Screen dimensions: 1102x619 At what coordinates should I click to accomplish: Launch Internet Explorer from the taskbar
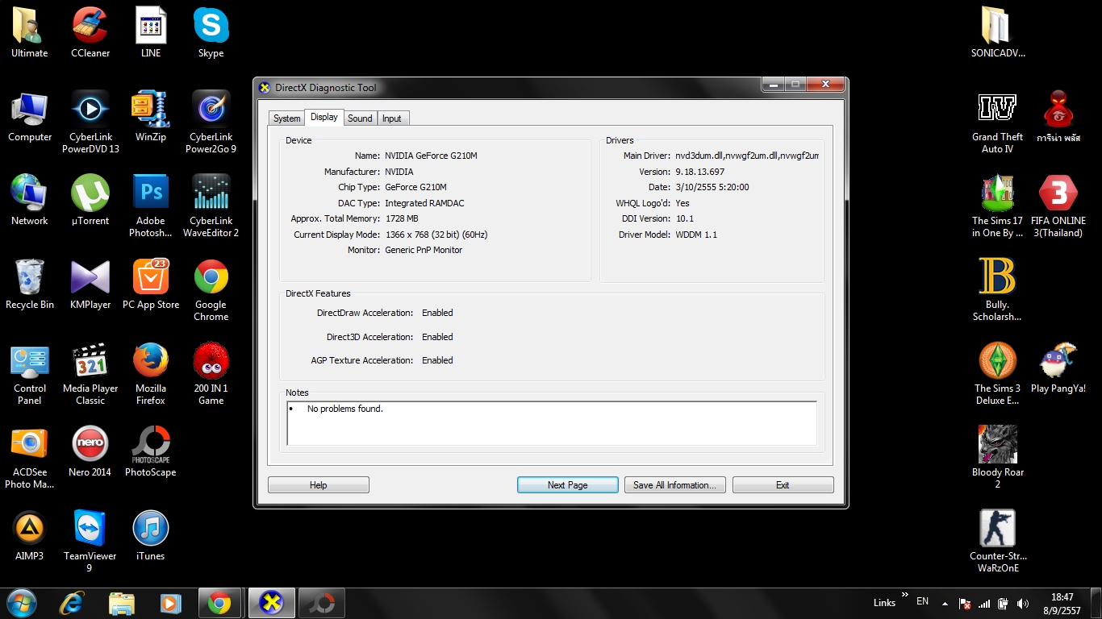[73, 603]
